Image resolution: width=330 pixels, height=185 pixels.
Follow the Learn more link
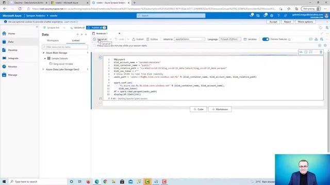(x=71, y=22)
